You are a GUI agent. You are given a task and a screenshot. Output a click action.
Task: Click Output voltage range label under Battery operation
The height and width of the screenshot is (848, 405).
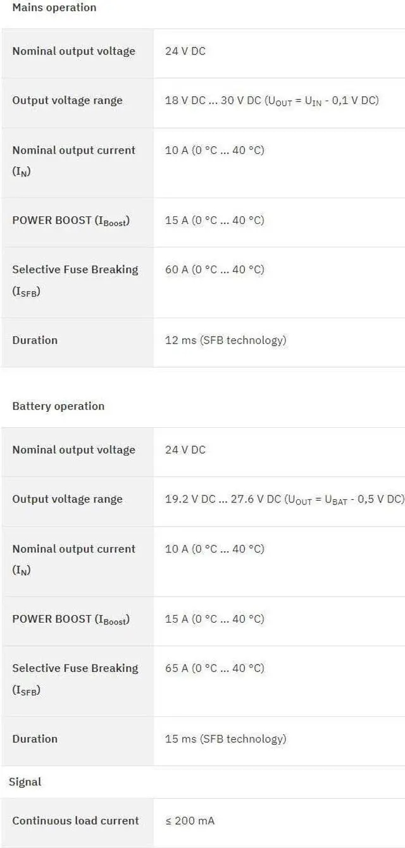67,499
